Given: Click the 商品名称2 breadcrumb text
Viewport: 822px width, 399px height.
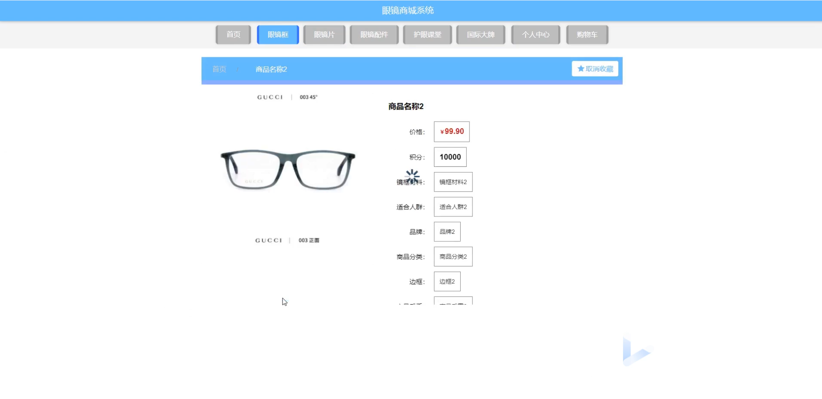Looking at the screenshot, I should tap(271, 69).
